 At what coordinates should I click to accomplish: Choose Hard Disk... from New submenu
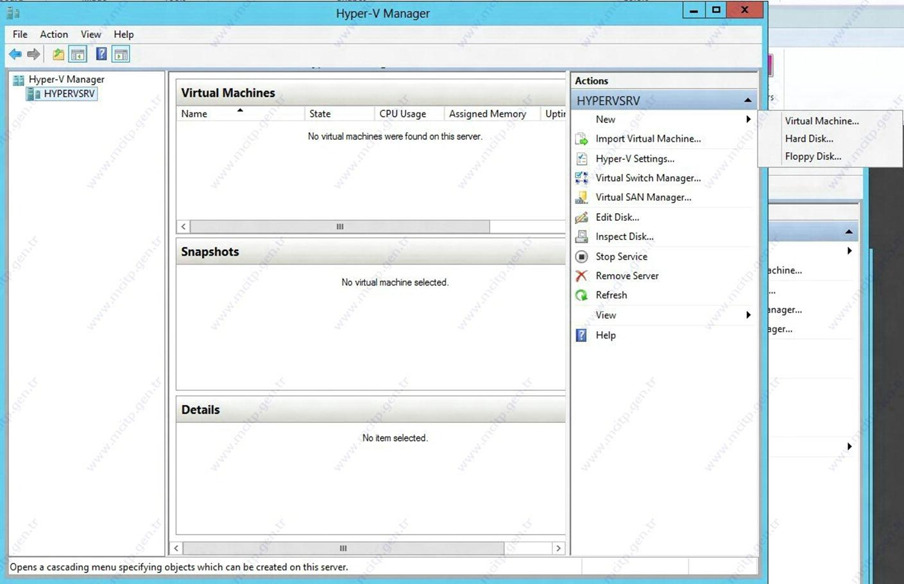click(809, 139)
